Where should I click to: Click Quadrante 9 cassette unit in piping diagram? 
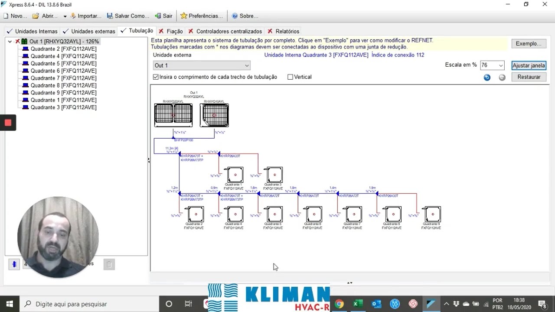click(x=433, y=214)
